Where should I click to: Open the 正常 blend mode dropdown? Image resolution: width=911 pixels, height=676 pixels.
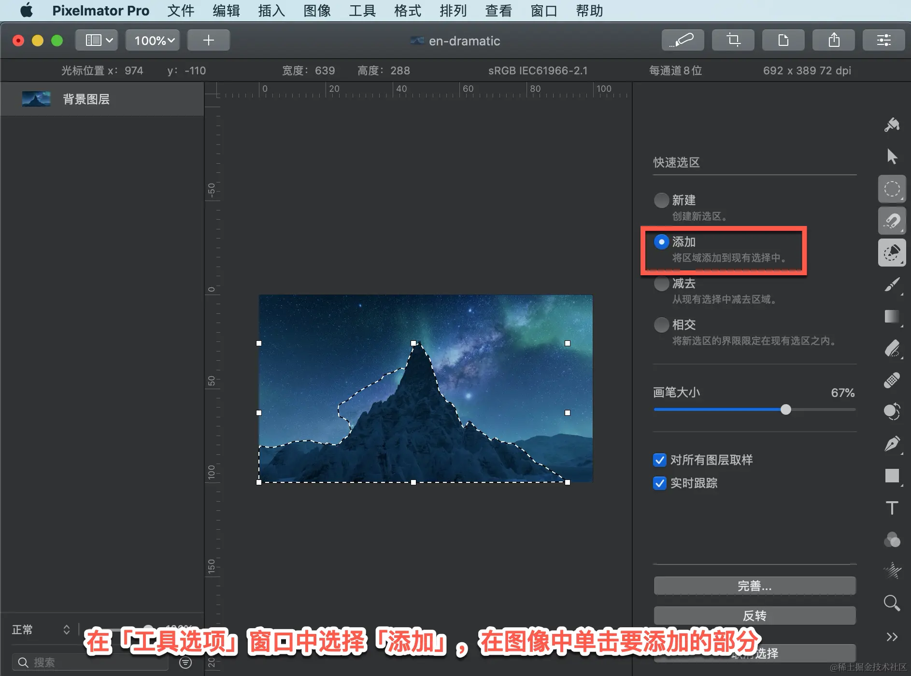pyautogui.click(x=41, y=630)
